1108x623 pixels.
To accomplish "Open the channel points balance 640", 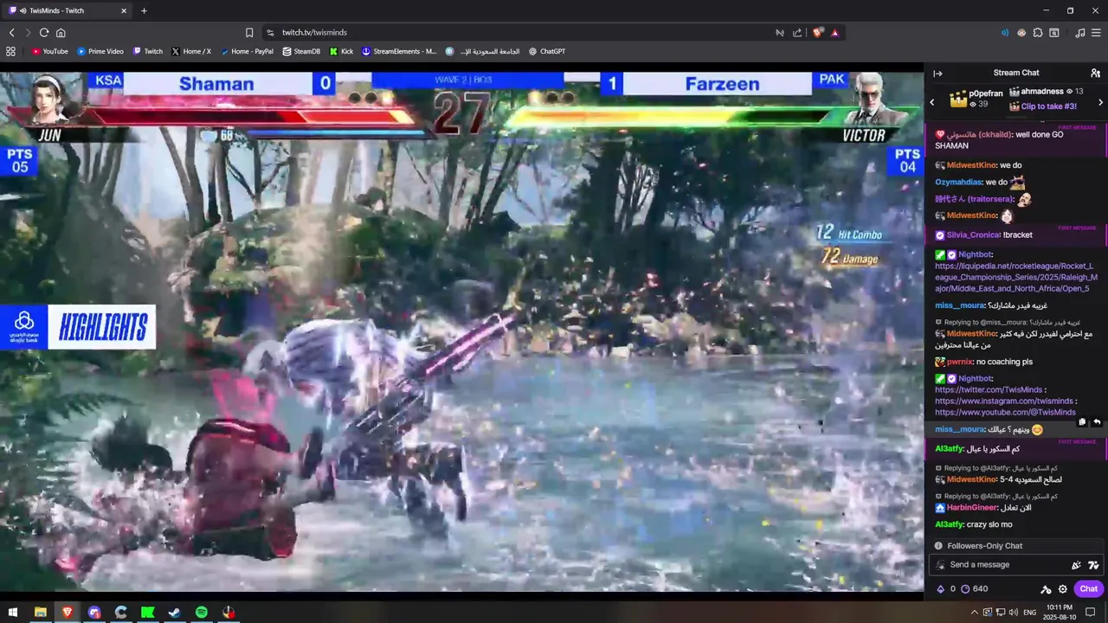I will pos(975,589).
